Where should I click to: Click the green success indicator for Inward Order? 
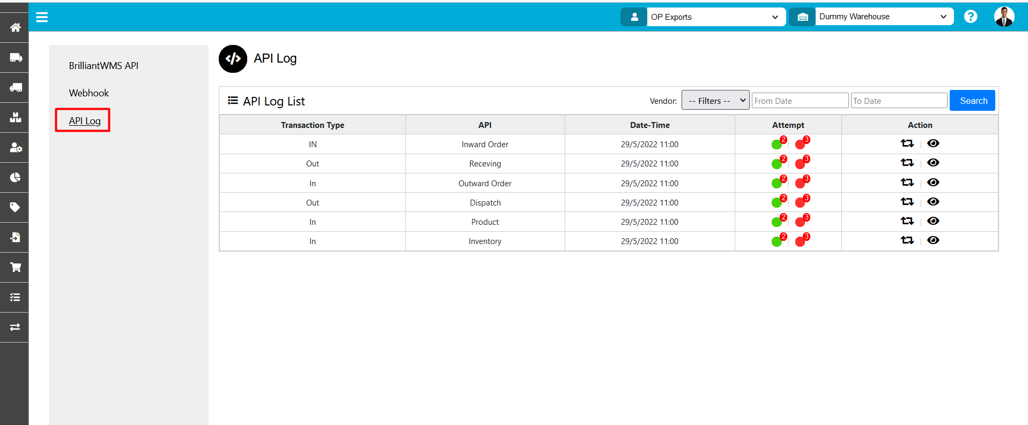click(776, 145)
